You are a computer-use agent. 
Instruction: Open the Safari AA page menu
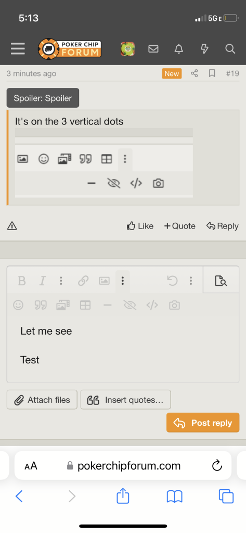[31, 466]
